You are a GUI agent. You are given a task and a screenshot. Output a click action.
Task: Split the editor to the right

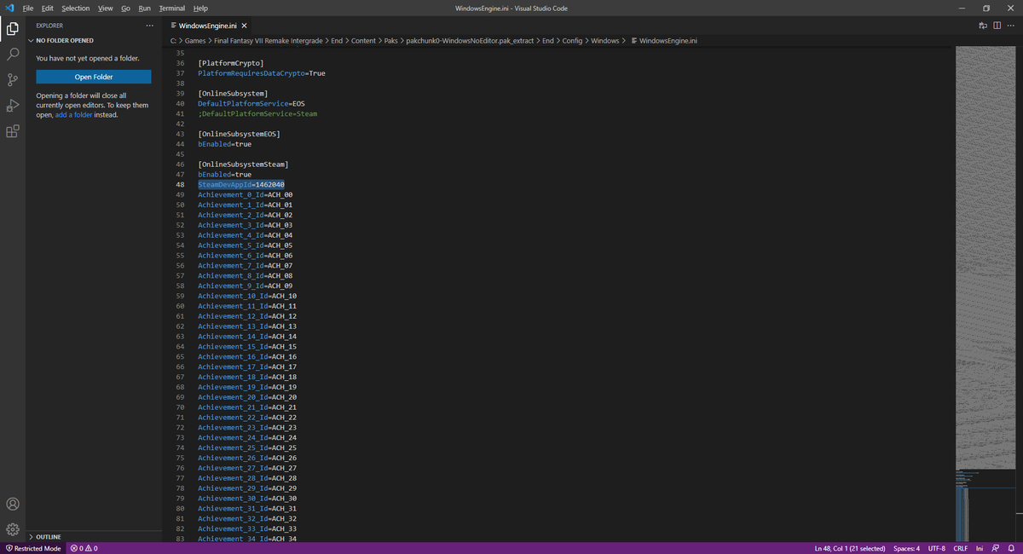(997, 26)
